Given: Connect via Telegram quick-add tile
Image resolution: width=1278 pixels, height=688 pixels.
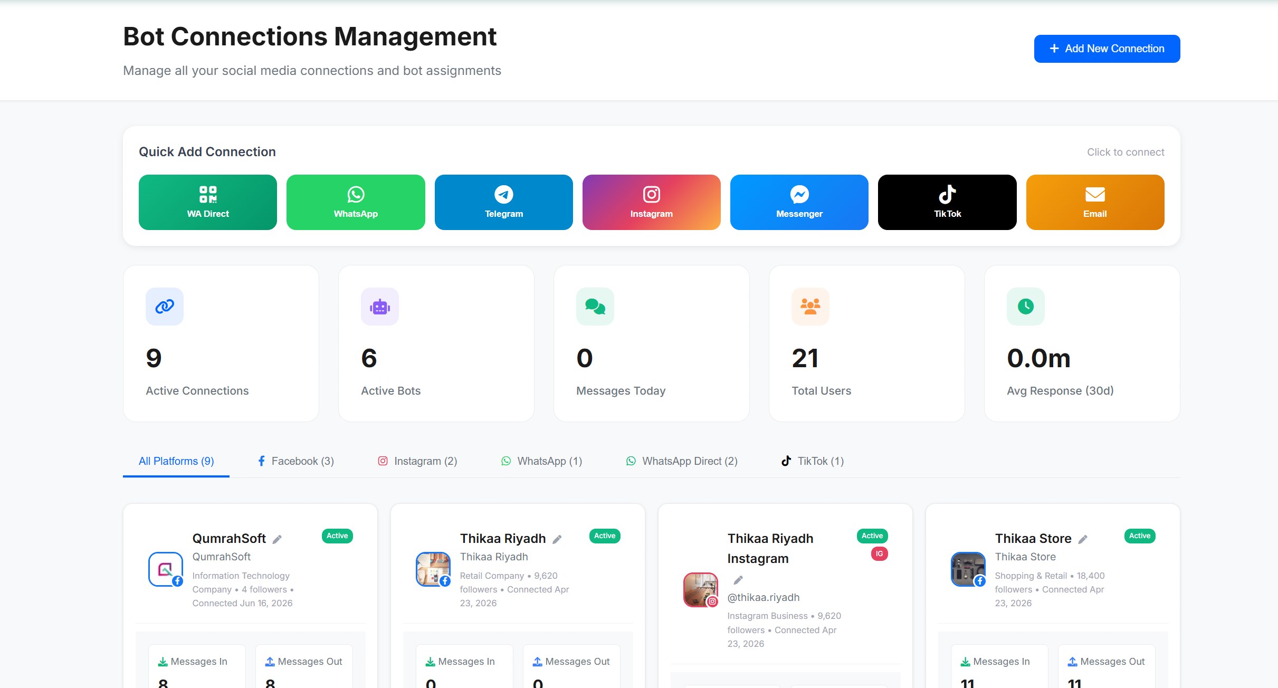Looking at the screenshot, I should (503, 202).
